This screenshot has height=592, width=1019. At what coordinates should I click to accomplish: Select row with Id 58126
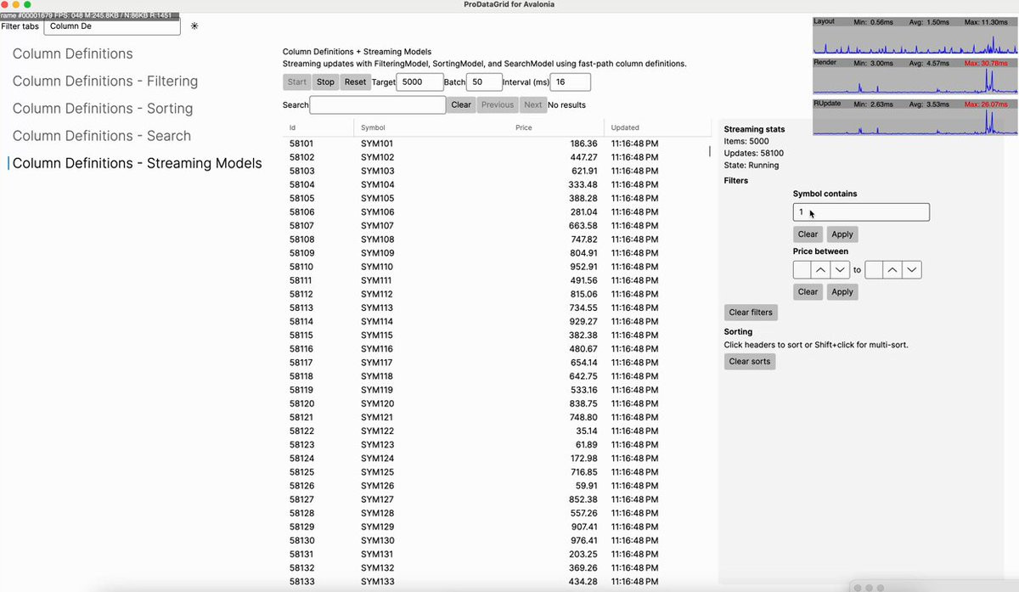[497, 486]
